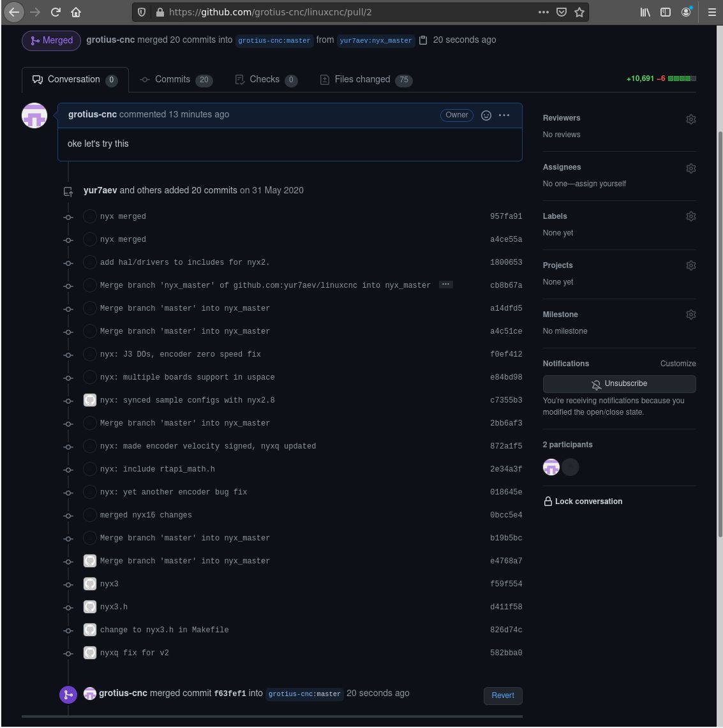The height and width of the screenshot is (728, 723).
Task: Click Customize notifications link
Action: click(678, 364)
